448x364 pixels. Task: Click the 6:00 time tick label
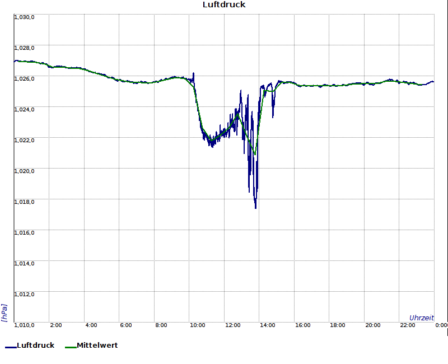pos(126,325)
